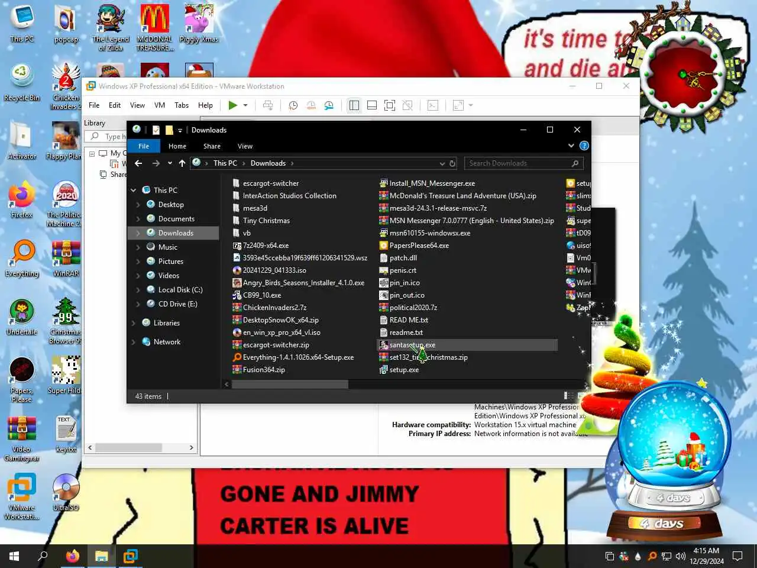The width and height of the screenshot is (757, 568).
Task: Collapse the My Computer node in VMware Library
Action: [92, 153]
